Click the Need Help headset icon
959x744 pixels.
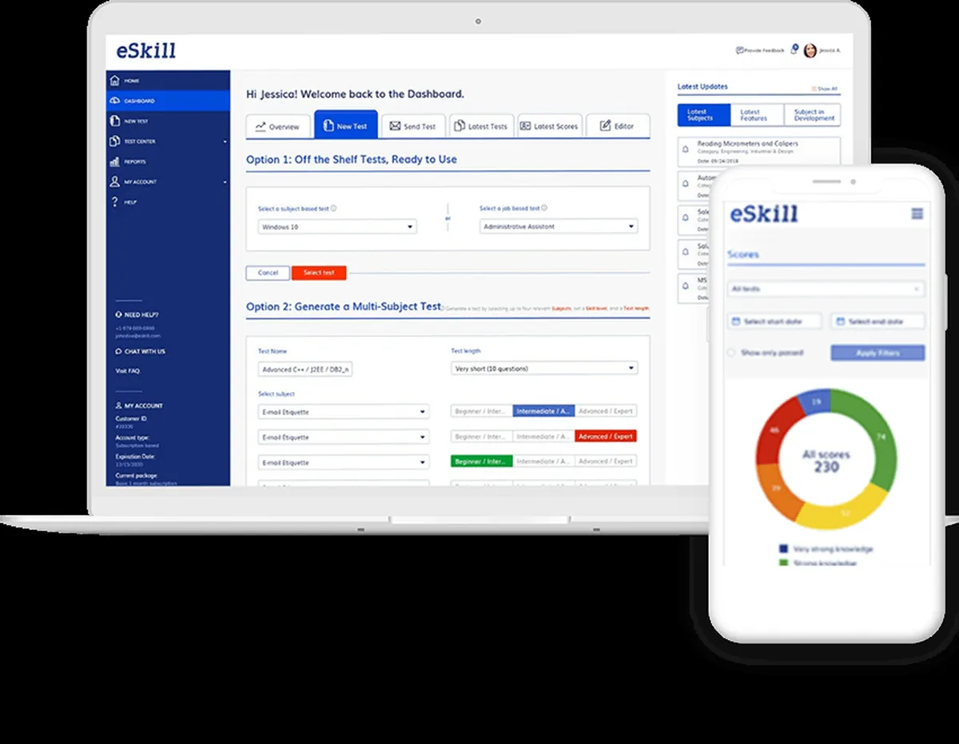[x=119, y=315]
